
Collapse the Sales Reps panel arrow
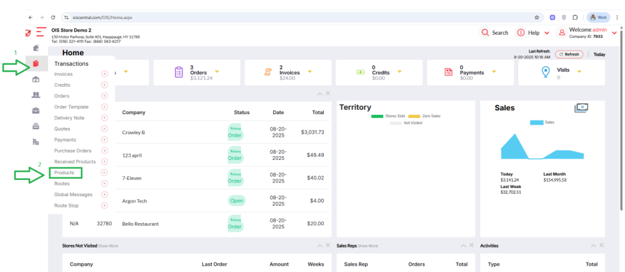464,246
